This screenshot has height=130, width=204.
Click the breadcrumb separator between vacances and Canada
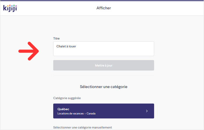coord(85,114)
